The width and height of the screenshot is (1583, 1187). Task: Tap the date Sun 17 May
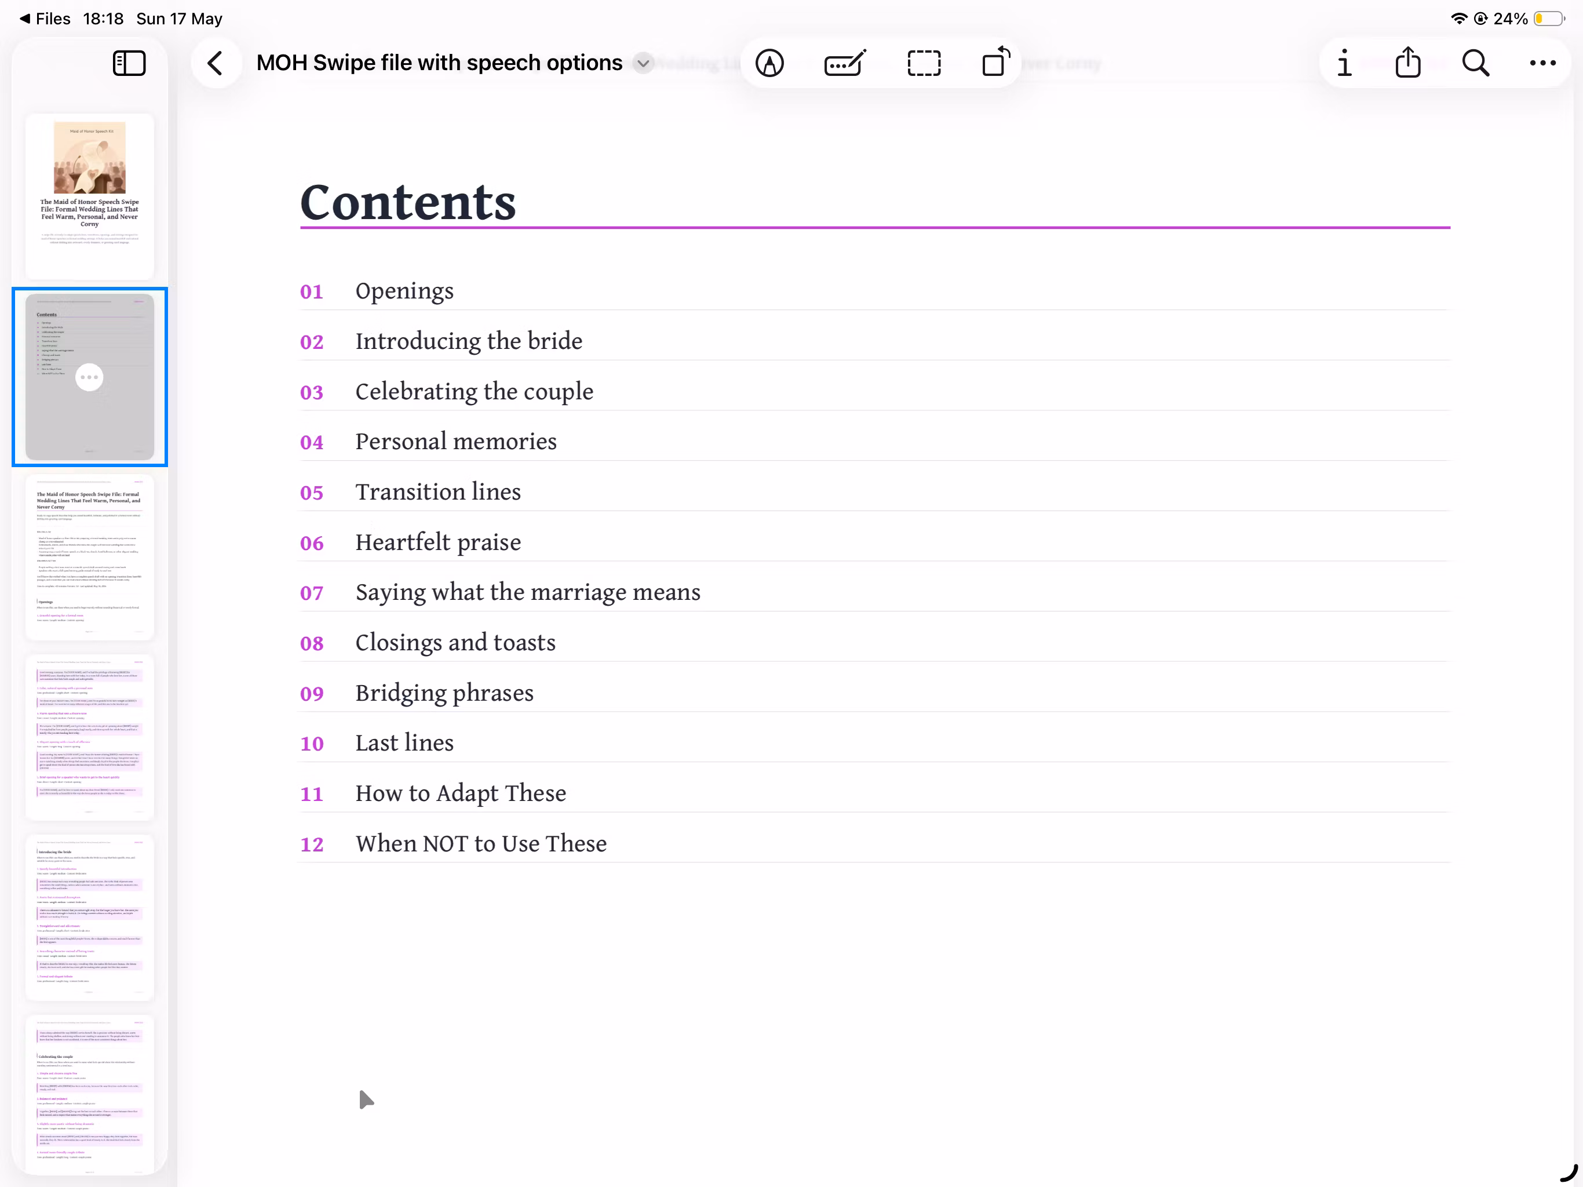point(180,19)
